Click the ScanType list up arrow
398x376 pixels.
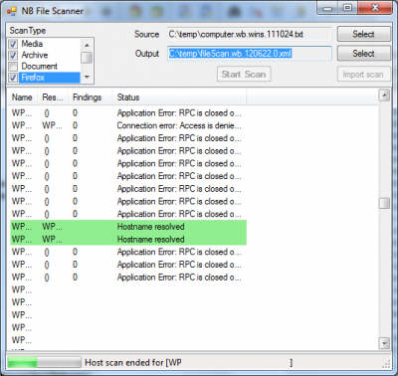[x=87, y=45]
